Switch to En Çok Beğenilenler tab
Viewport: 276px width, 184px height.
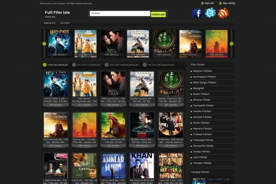pyautogui.click(x=159, y=65)
